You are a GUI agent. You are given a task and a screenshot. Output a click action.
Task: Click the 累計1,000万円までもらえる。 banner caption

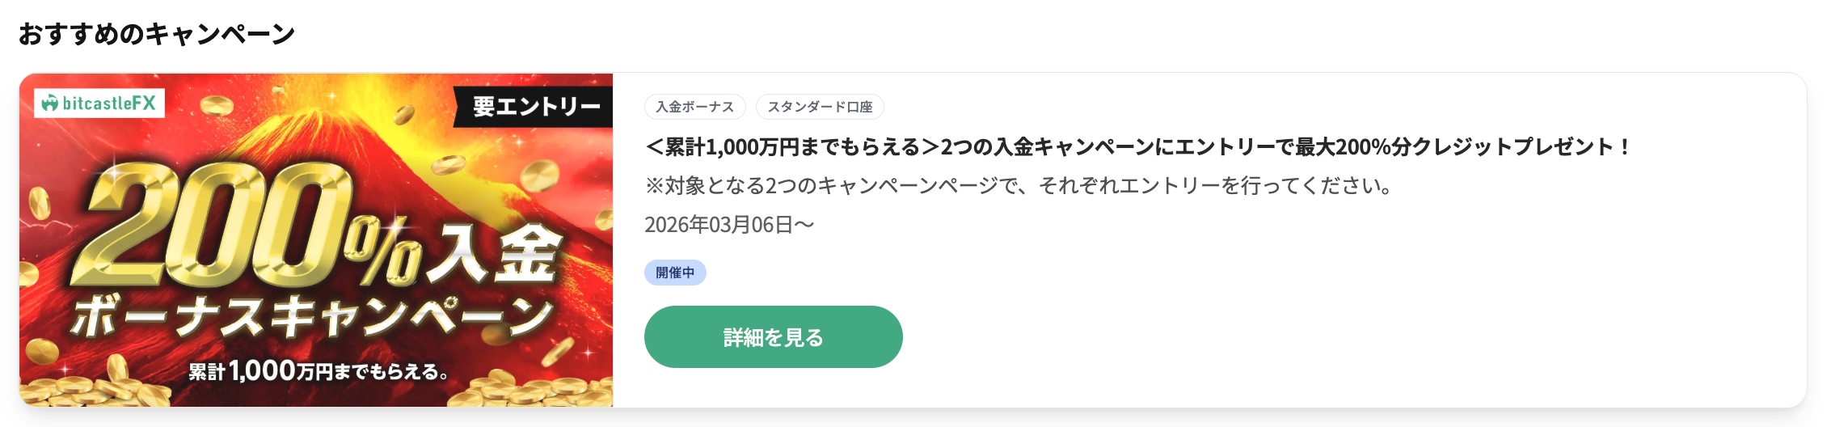(319, 371)
